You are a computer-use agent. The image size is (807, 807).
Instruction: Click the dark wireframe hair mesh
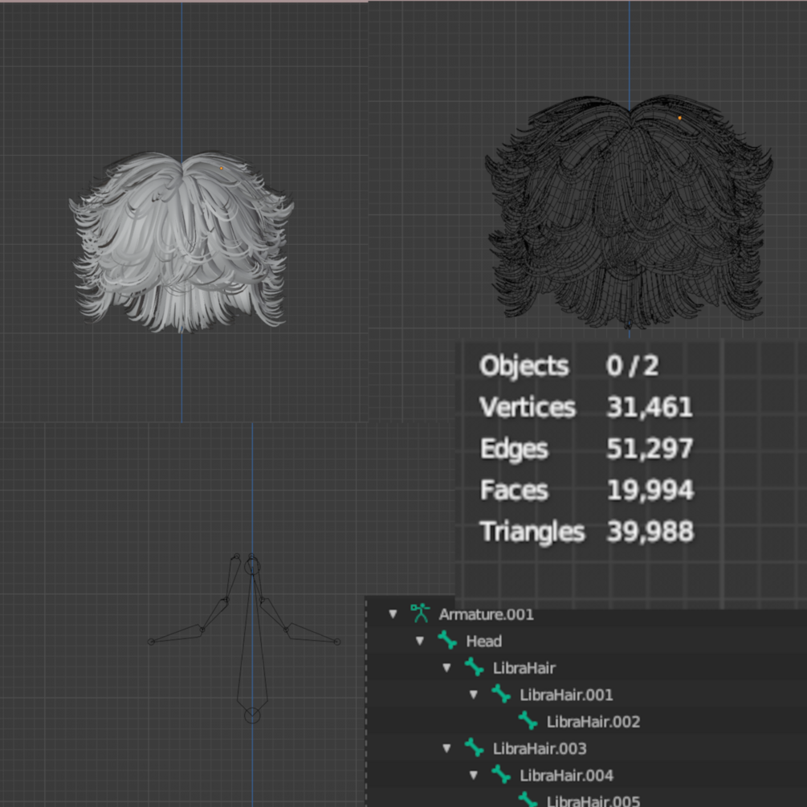629,211
